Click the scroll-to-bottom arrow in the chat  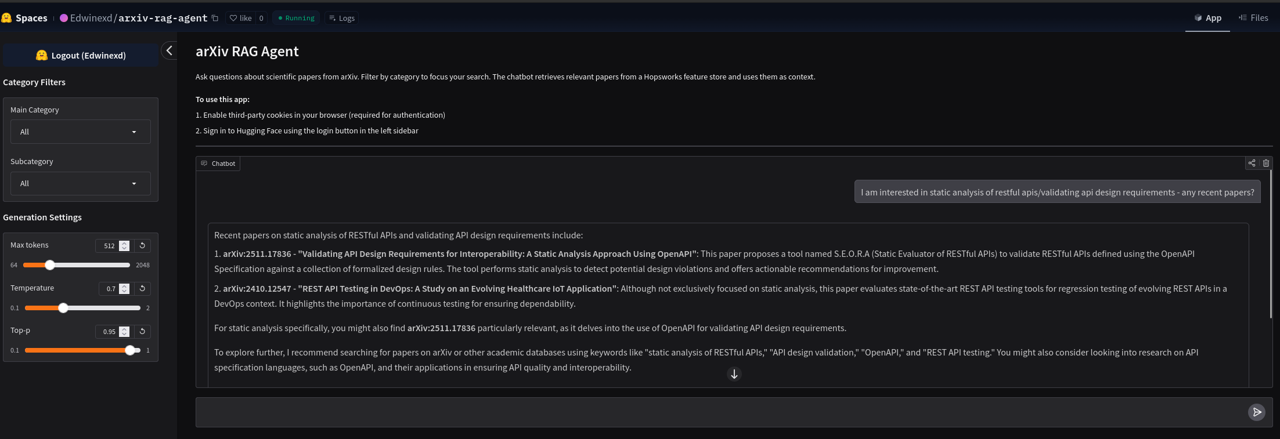click(734, 374)
